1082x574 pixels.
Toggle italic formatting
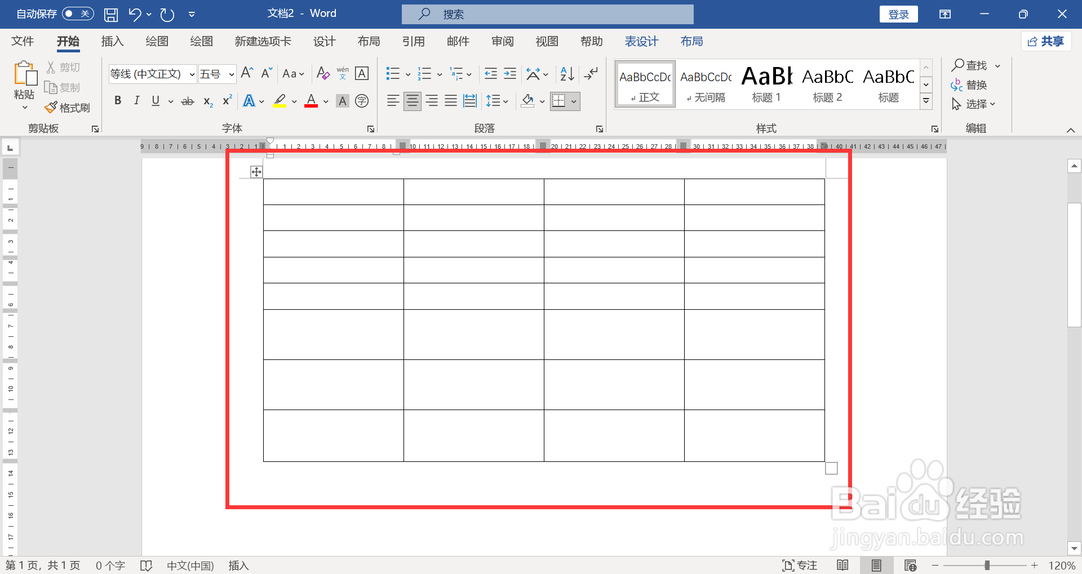(x=136, y=101)
